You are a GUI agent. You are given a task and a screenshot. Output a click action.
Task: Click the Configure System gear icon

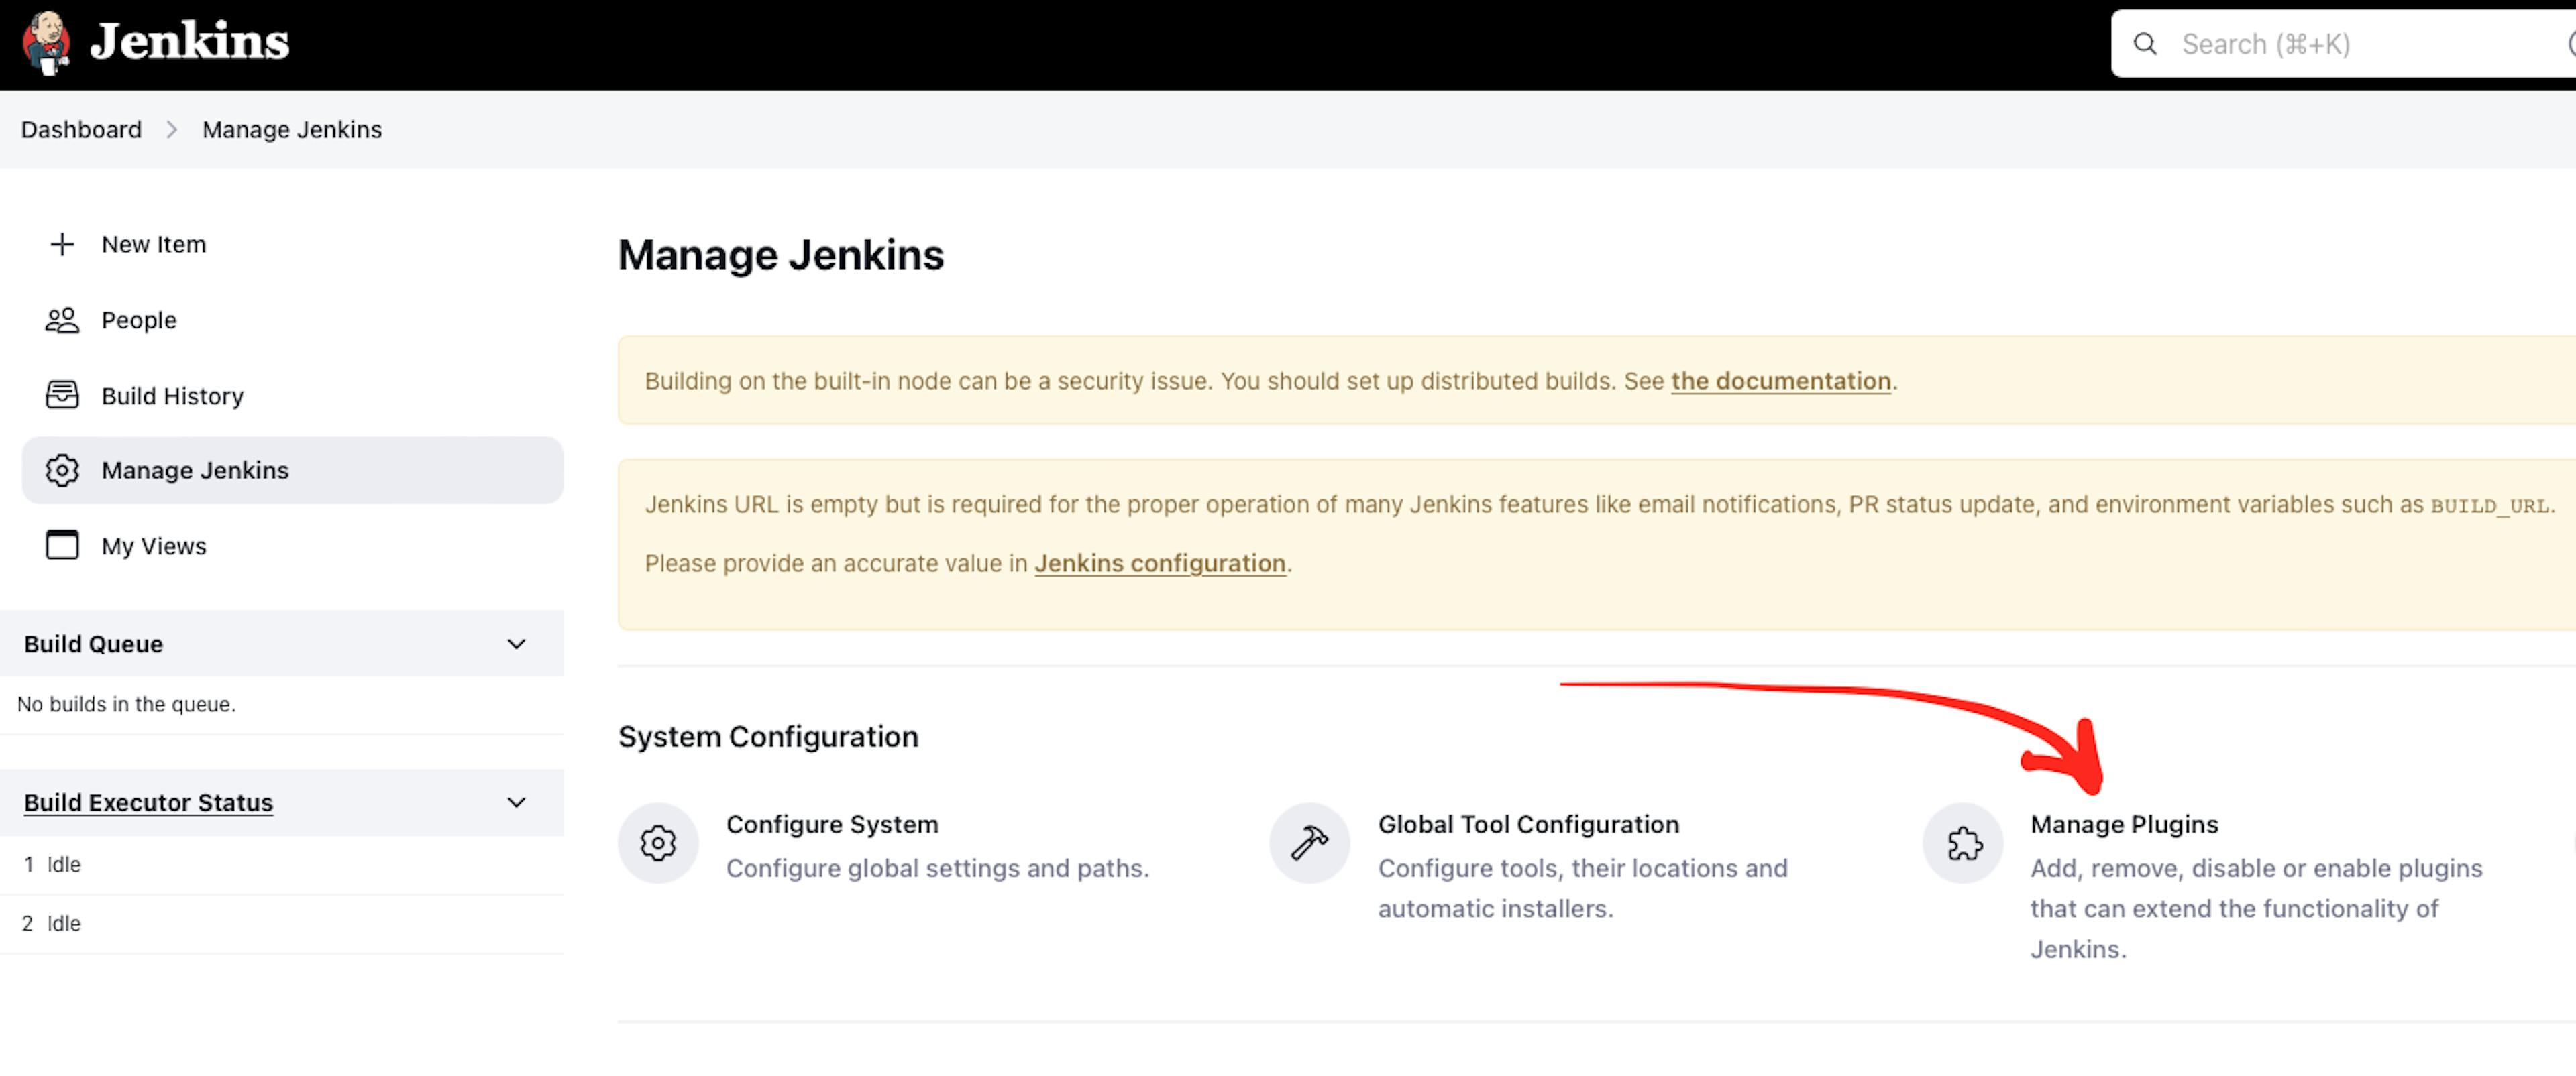point(657,843)
